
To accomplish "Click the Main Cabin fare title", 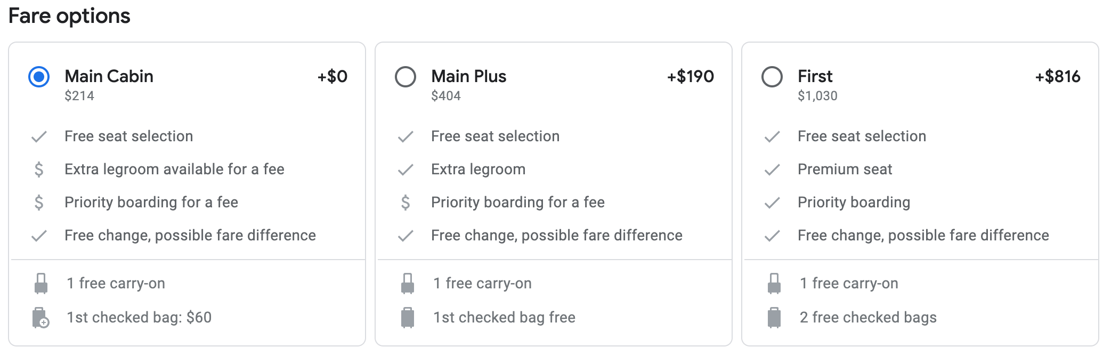I will click(x=109, y=76).
